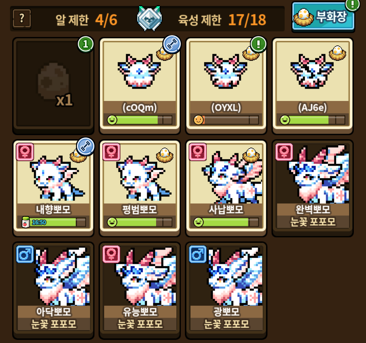Tap the dumbbell training badge on cOQm card
366x343 pixels.
tap(172, 44)
